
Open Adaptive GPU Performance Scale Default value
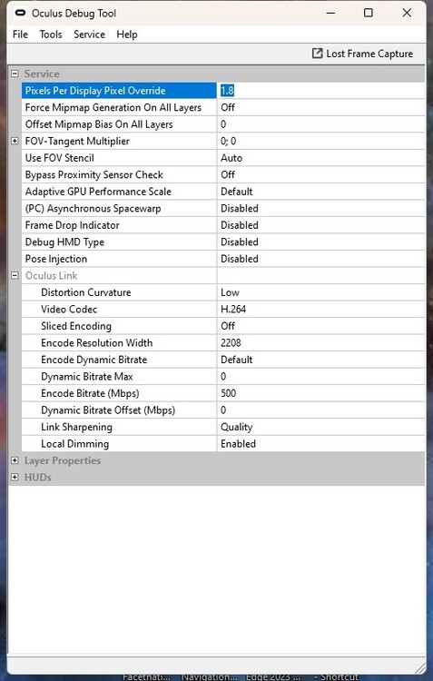320,192
